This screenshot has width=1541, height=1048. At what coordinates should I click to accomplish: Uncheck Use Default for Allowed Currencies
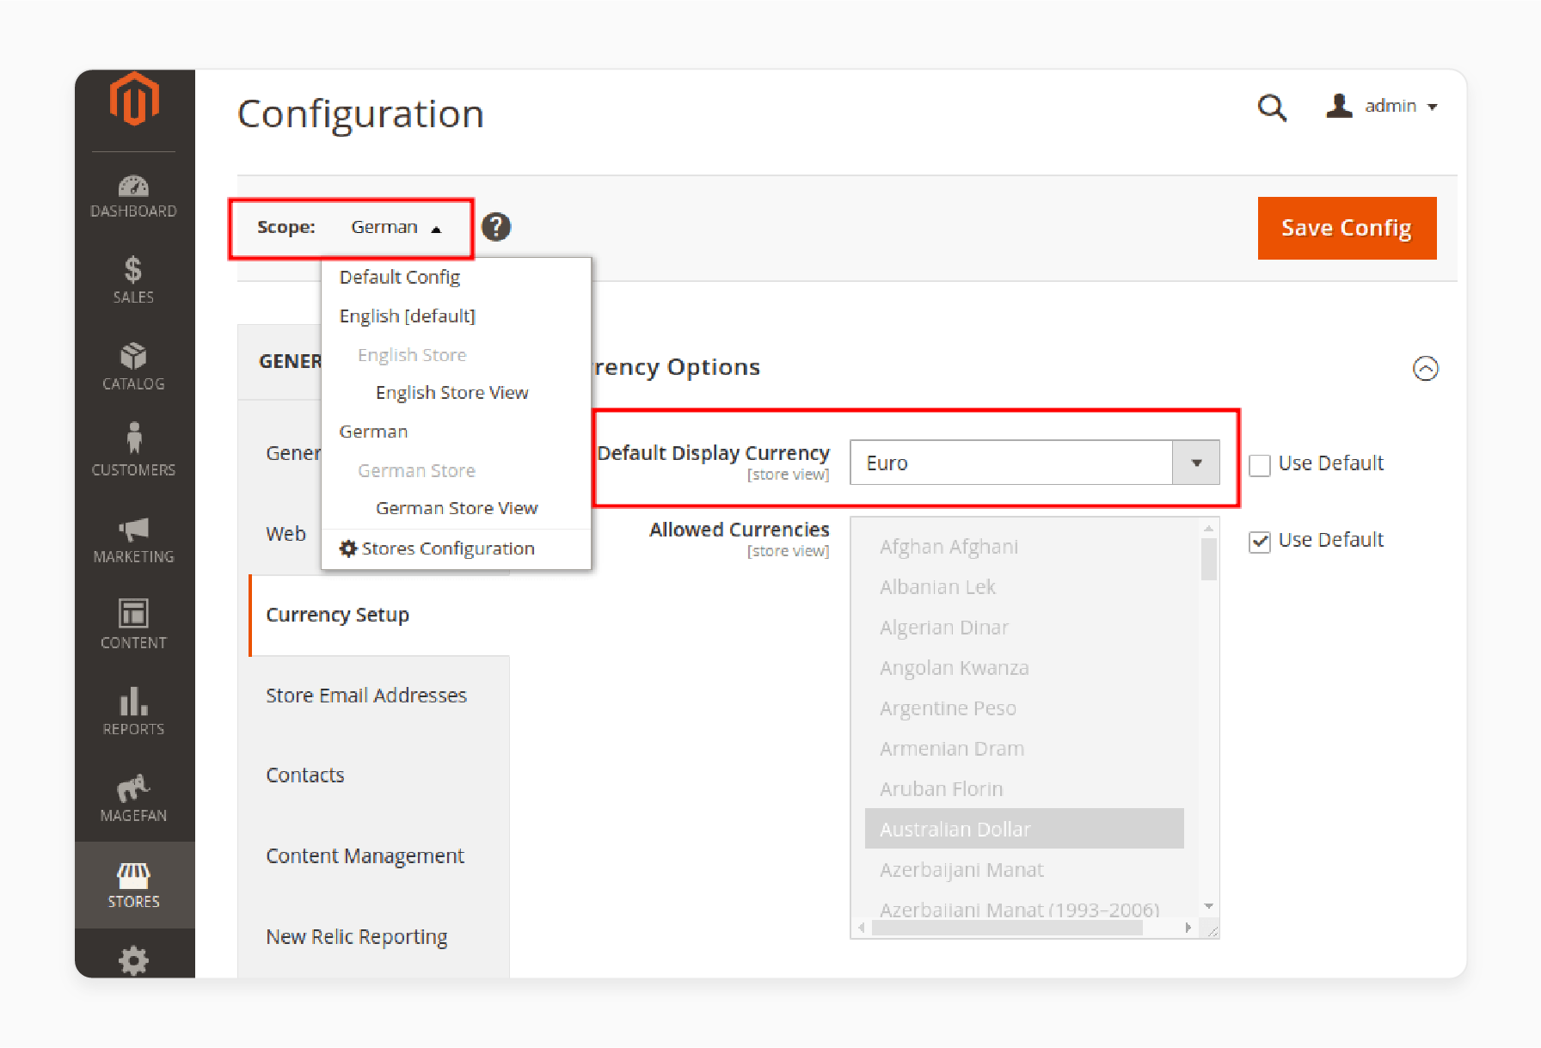(x=1260, y=542)
